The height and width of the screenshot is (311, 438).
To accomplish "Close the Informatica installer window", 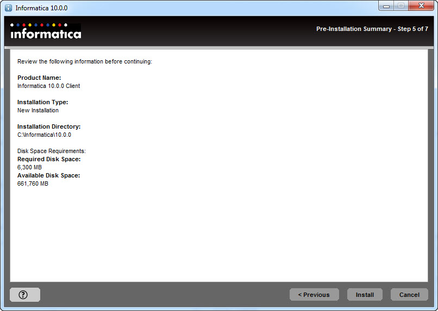I will coord(421,6).
